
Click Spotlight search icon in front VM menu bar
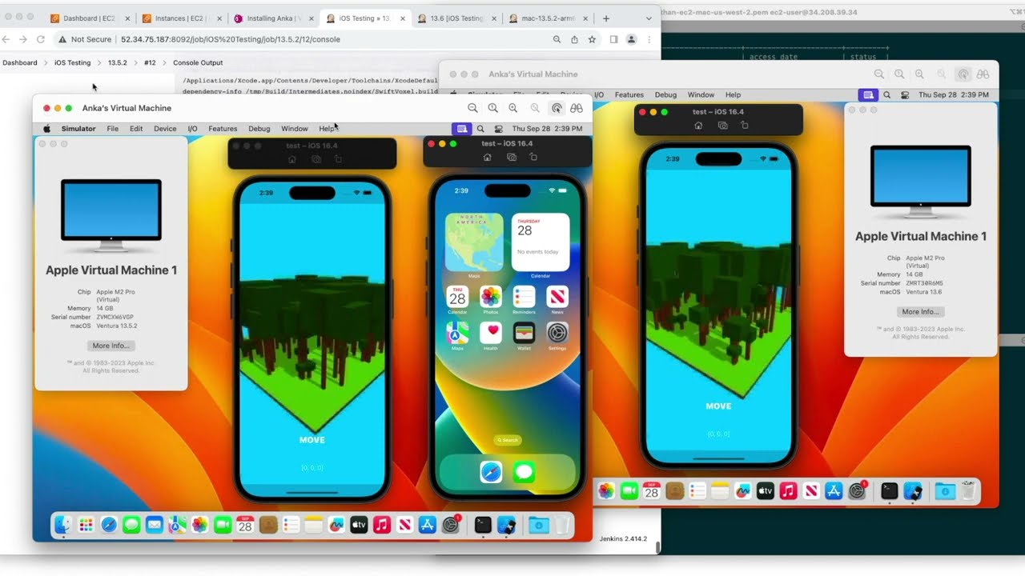pos(480,129)
